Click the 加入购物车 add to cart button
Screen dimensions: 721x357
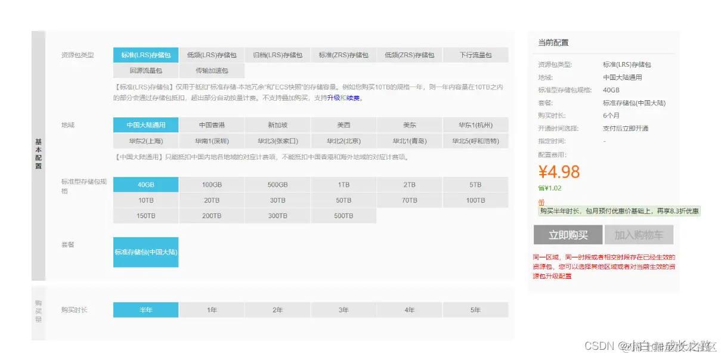[x=639, y=235]
